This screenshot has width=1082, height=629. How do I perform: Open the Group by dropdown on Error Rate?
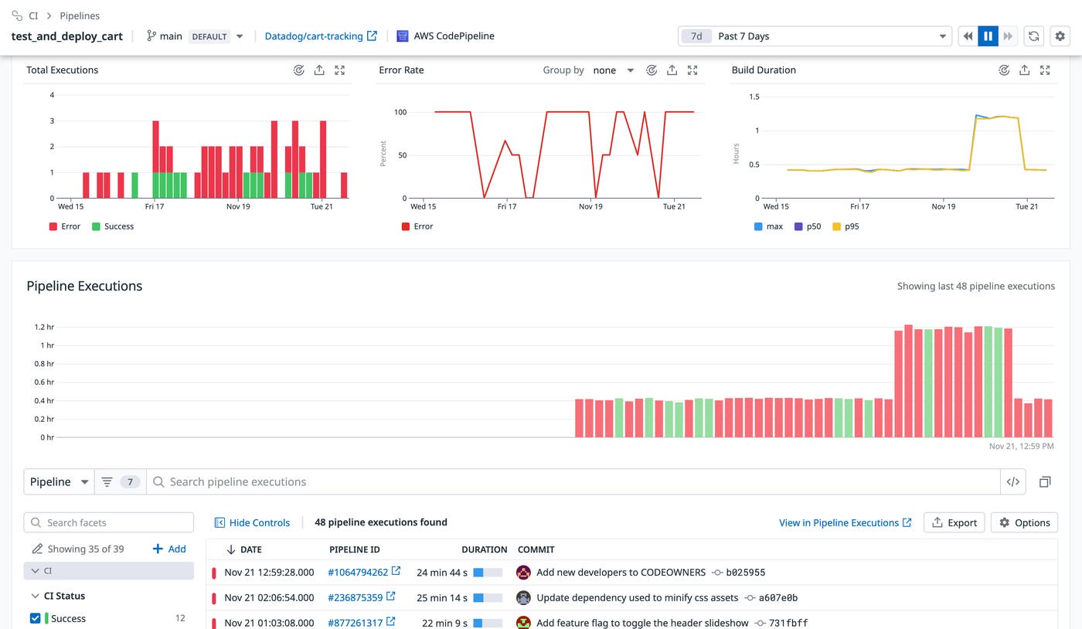[x=613, y=70]
